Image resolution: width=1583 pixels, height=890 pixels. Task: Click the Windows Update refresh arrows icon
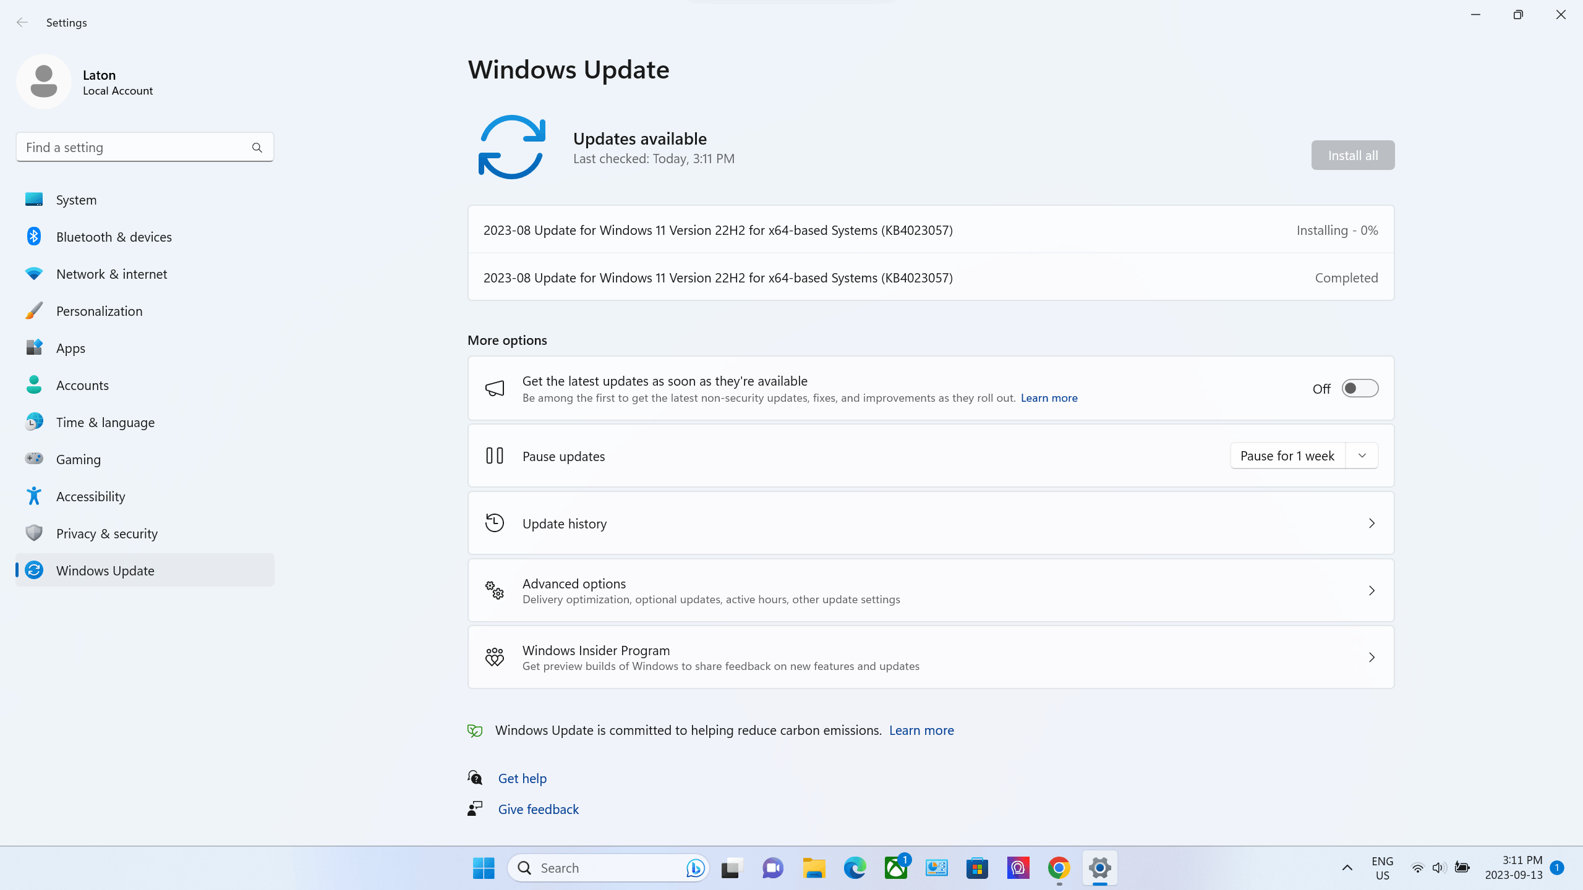[511, 147]
